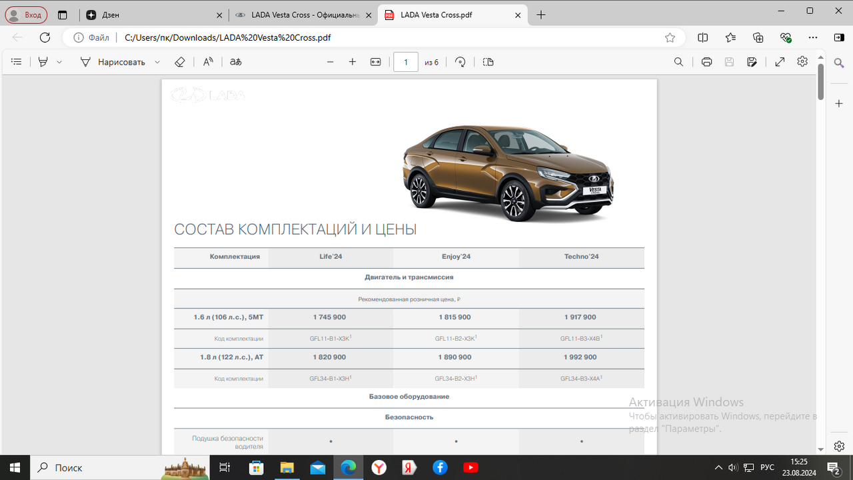Show hidden system tray icons
The image size is (853, 480).
click(718, 468)
